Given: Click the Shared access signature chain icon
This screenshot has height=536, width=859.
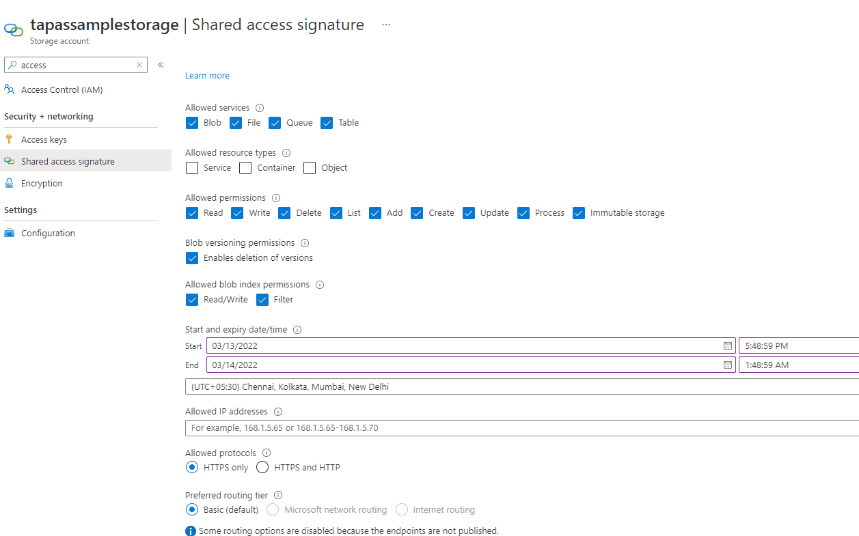Looking at the screenshot, I should (x=10, y=160).
